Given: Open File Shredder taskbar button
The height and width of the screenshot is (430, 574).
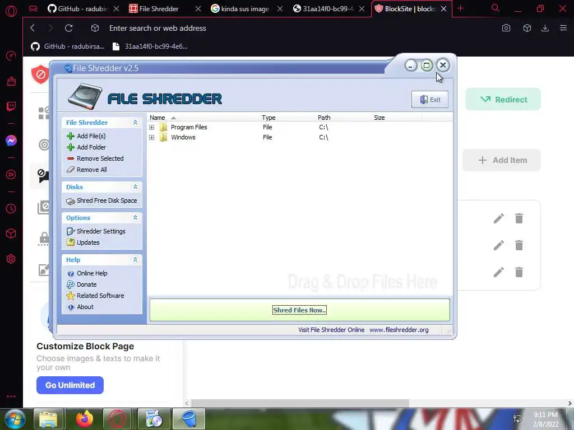Looking at the screenshot, I should click(x=189, y=419).
